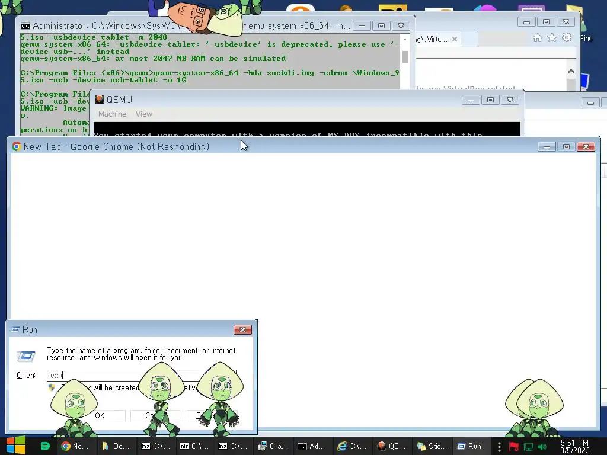Close the Not Responding Chrome window
Viewport: 607px width, 455px height.
pyautogui.click(x=586, y=146)
